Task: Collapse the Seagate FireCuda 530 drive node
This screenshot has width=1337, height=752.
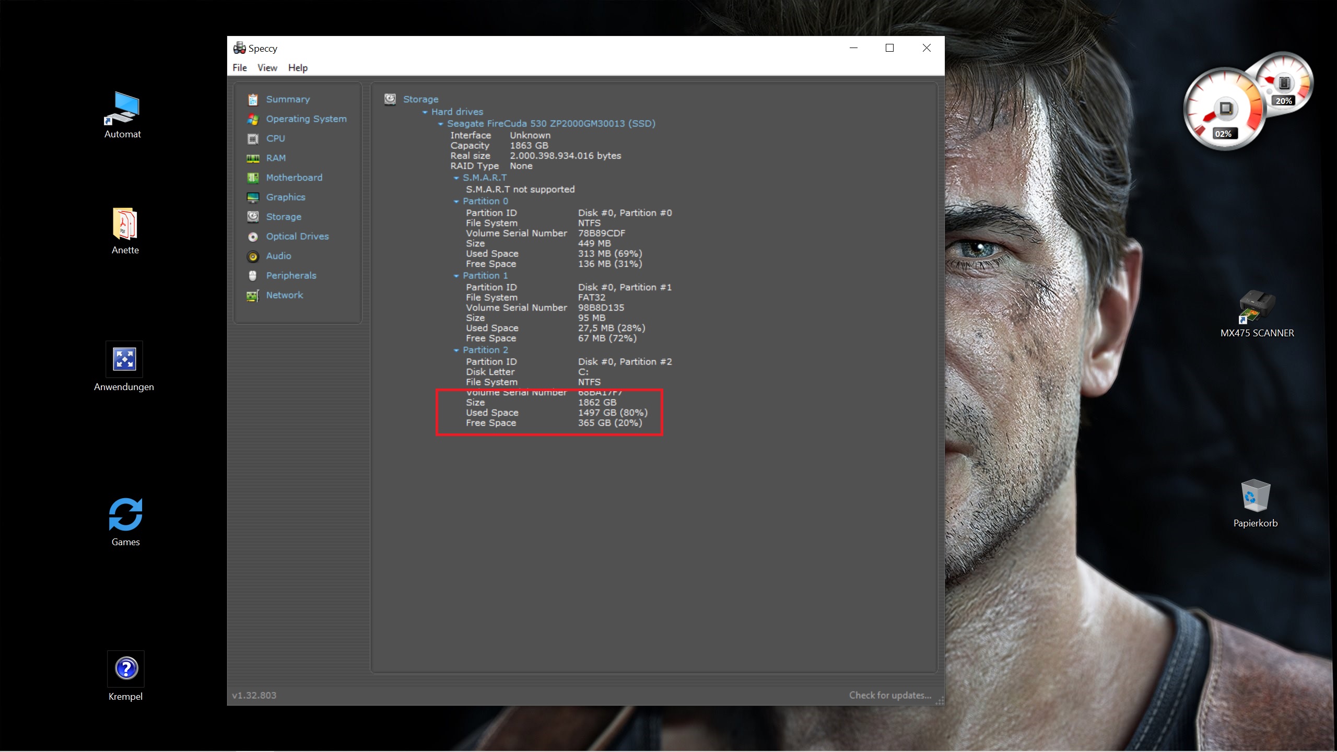Action: (441, 124)
